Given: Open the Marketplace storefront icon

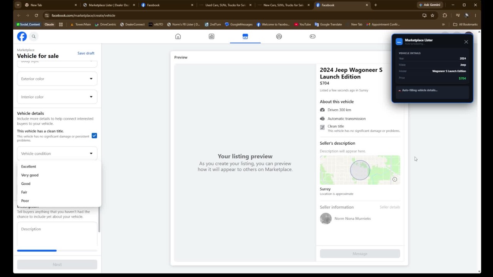Looking at the screenshot, I should click(245, 37).
